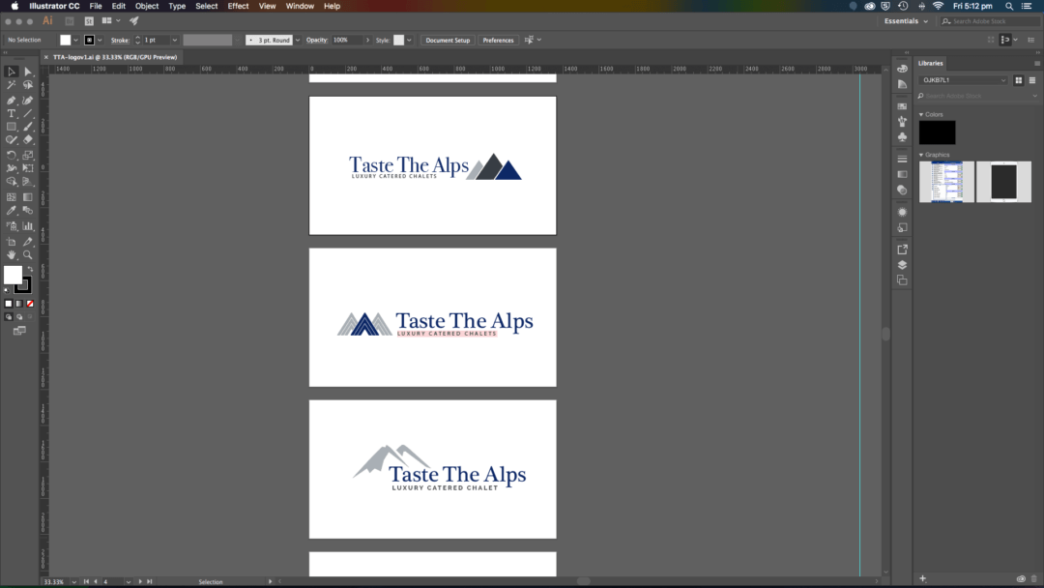Viewport: 1044px width, 588px height.
Task: Add content to library plus button
Action: click(922, 578)
